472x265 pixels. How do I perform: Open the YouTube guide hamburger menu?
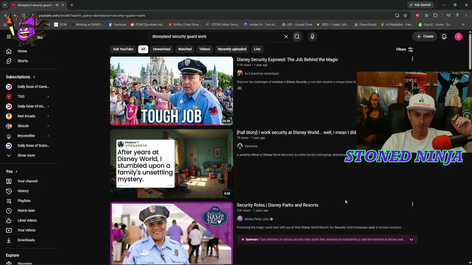[x=9, y=36]
